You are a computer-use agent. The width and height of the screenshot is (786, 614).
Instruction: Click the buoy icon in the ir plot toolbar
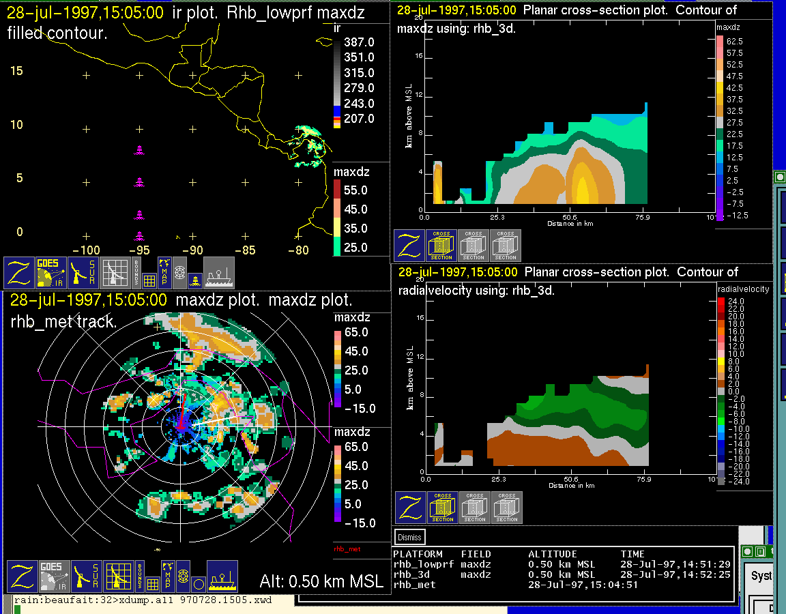click(194, 280)
